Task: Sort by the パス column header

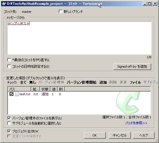Action: [19, 89]
